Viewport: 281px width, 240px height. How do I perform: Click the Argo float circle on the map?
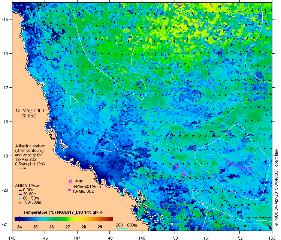[x=210, y=83]
